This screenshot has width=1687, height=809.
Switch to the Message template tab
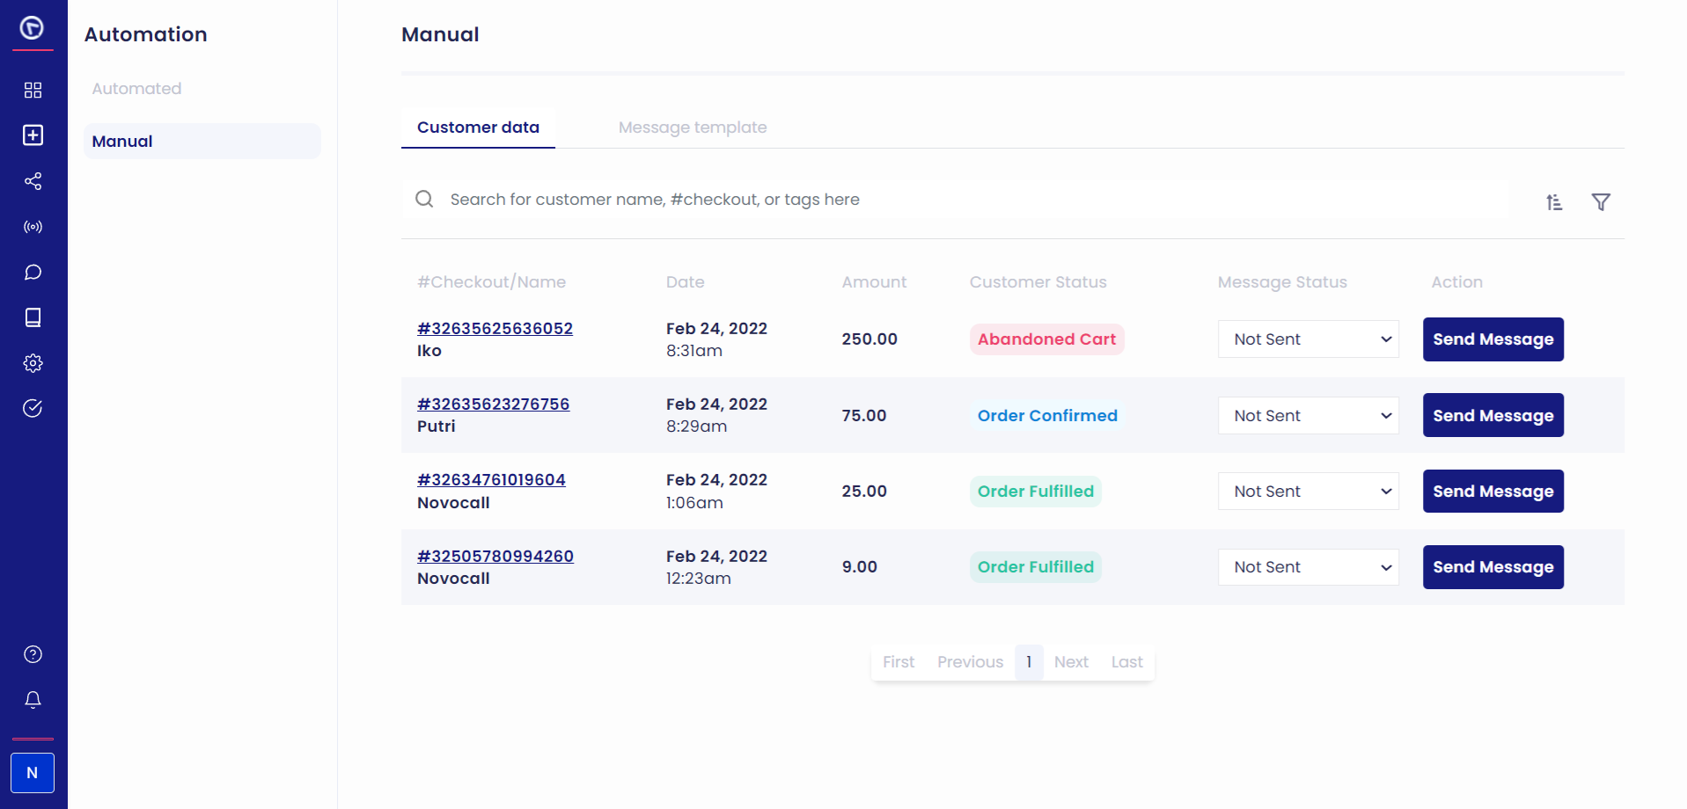[693, 128]
